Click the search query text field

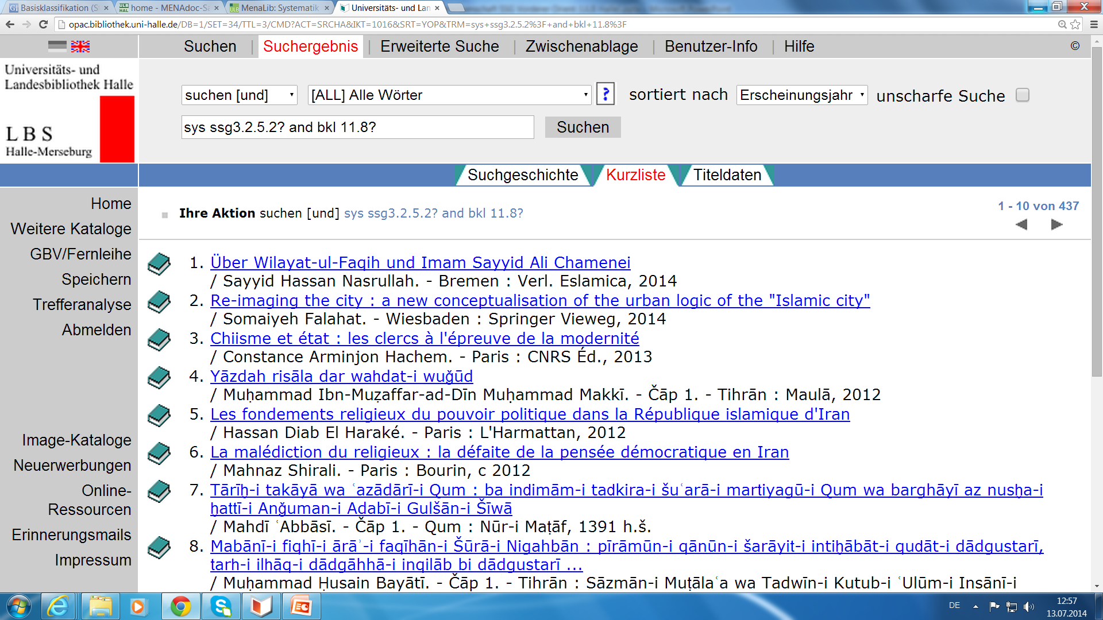tap(357, 127)
